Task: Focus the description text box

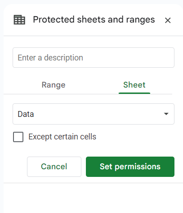Action: point(94,58)
